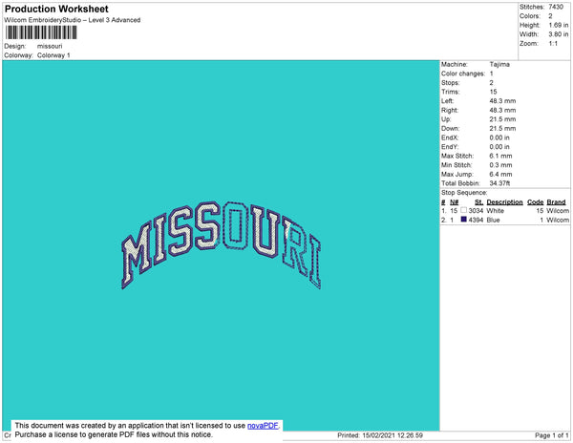Select the 'Colorway 1' value
This screenshot has height=443, width=573.
point(53,55)
